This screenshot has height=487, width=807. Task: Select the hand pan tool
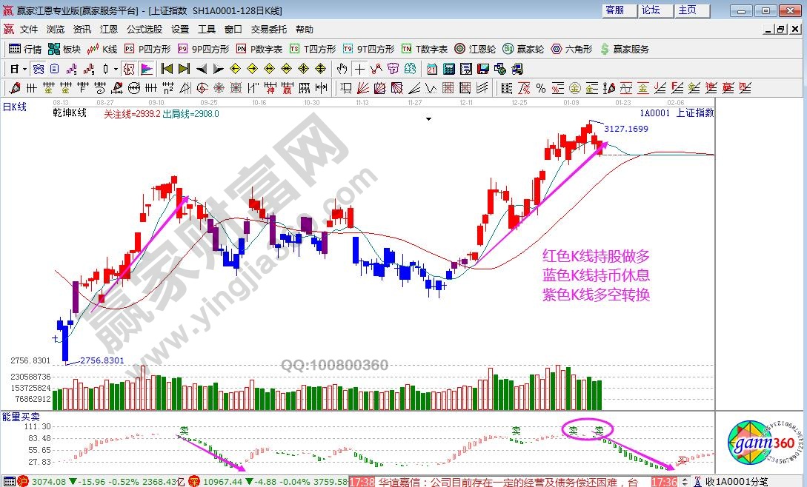tap(342, 69)
